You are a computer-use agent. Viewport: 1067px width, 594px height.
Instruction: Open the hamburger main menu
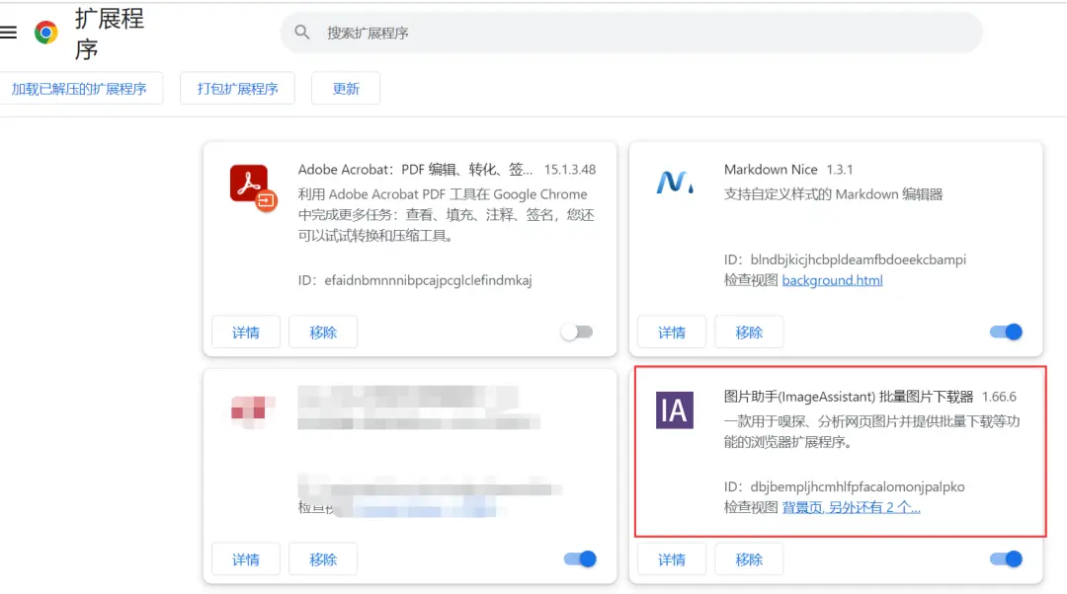click(x=8, y=32)
